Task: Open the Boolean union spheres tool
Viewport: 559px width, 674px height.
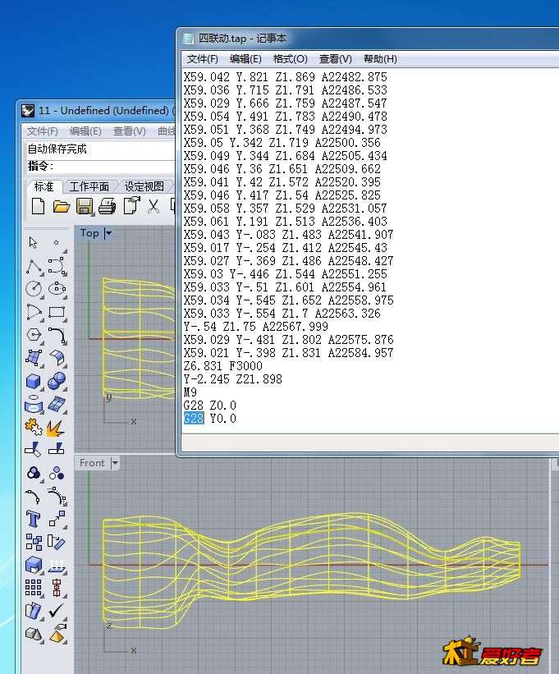Action: tap(57, 381)
